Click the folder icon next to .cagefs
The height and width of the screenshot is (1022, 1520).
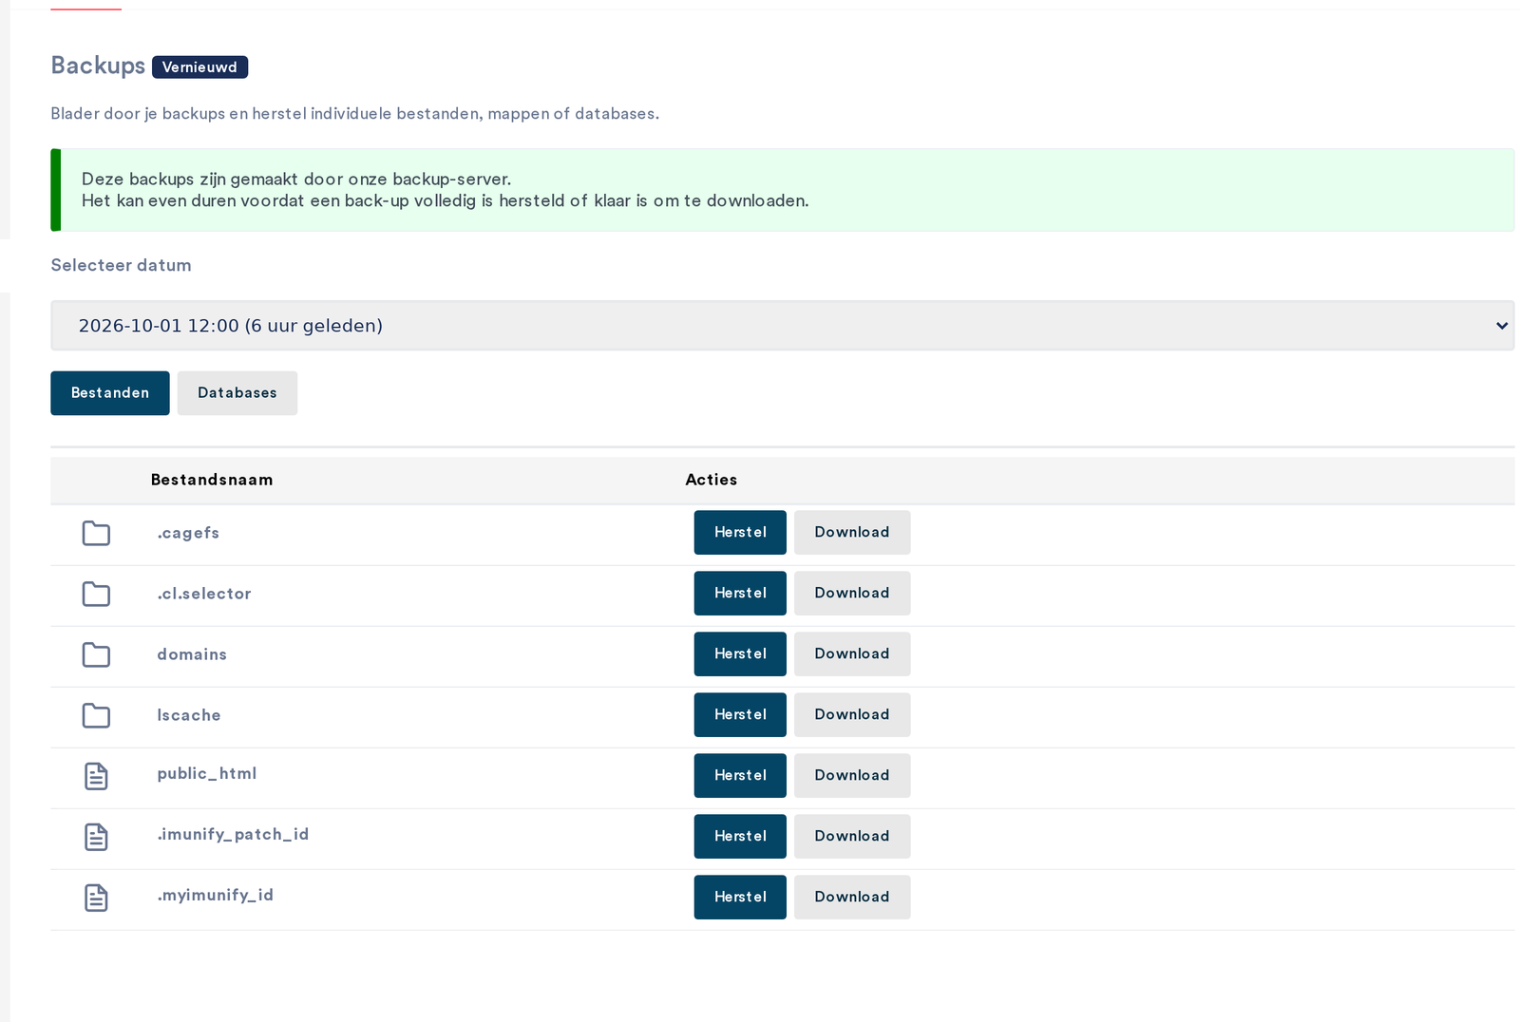(96, 534)
